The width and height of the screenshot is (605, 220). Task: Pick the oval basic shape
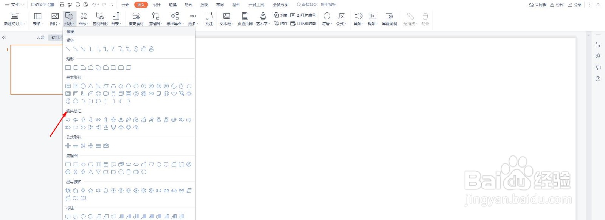click(83, 86)
